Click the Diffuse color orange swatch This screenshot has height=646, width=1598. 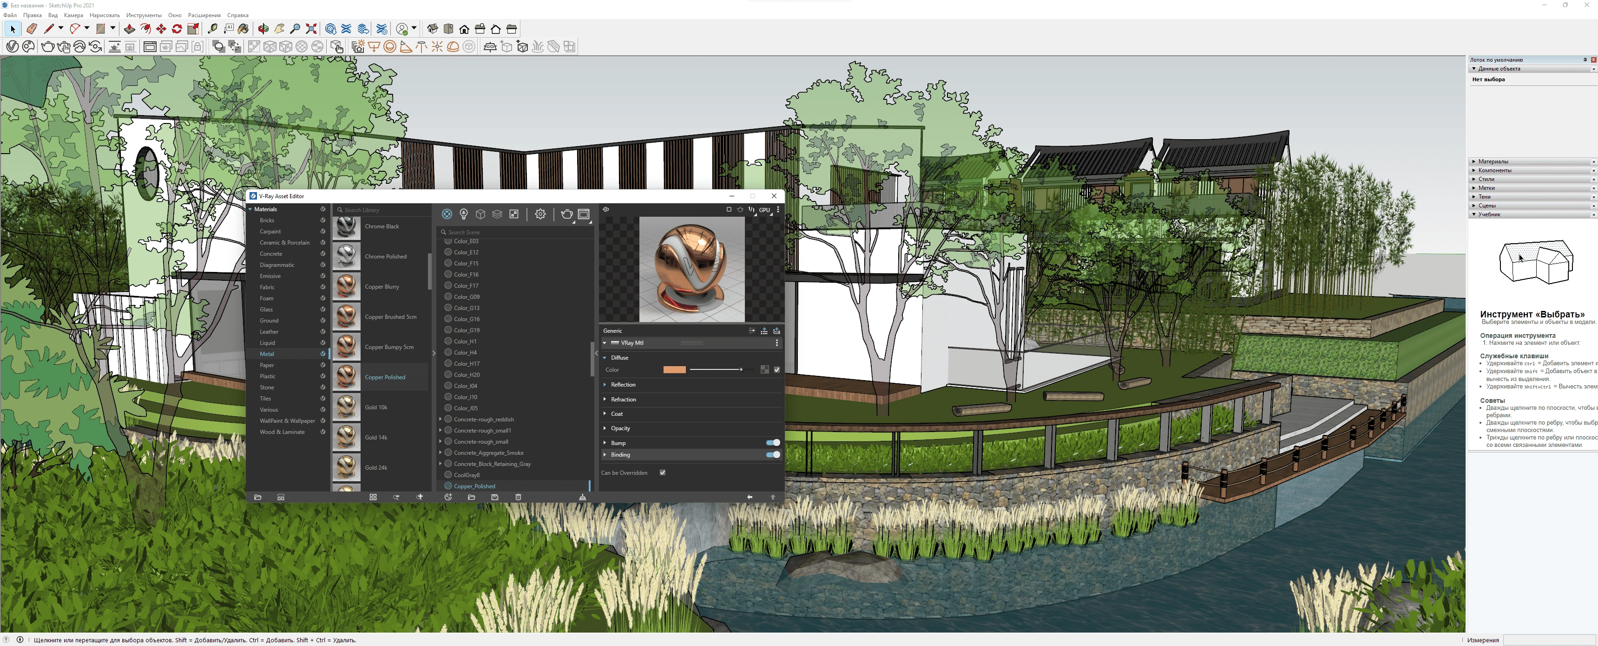tap(674, 370)
